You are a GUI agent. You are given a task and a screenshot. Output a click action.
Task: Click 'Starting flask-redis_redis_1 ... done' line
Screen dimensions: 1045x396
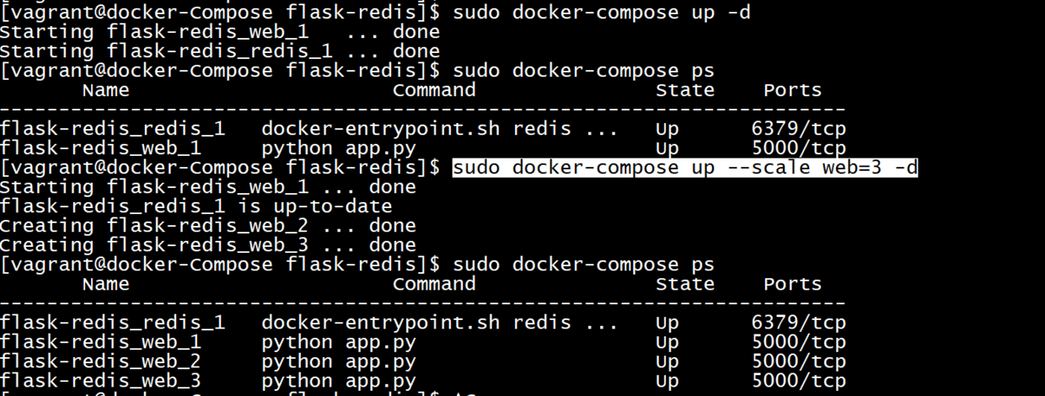pos(219,51)
